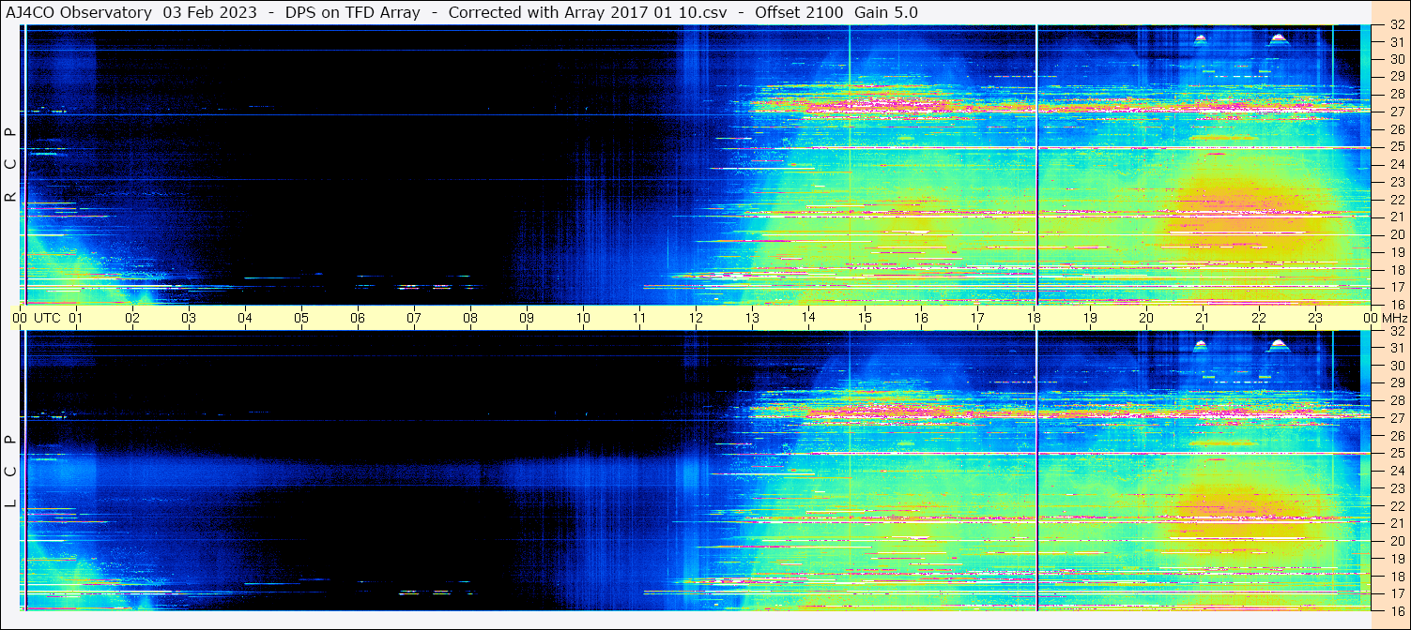
Task: Select 'Corrected with Array 2017 01 10.csv' text
Action: point(588,12)
